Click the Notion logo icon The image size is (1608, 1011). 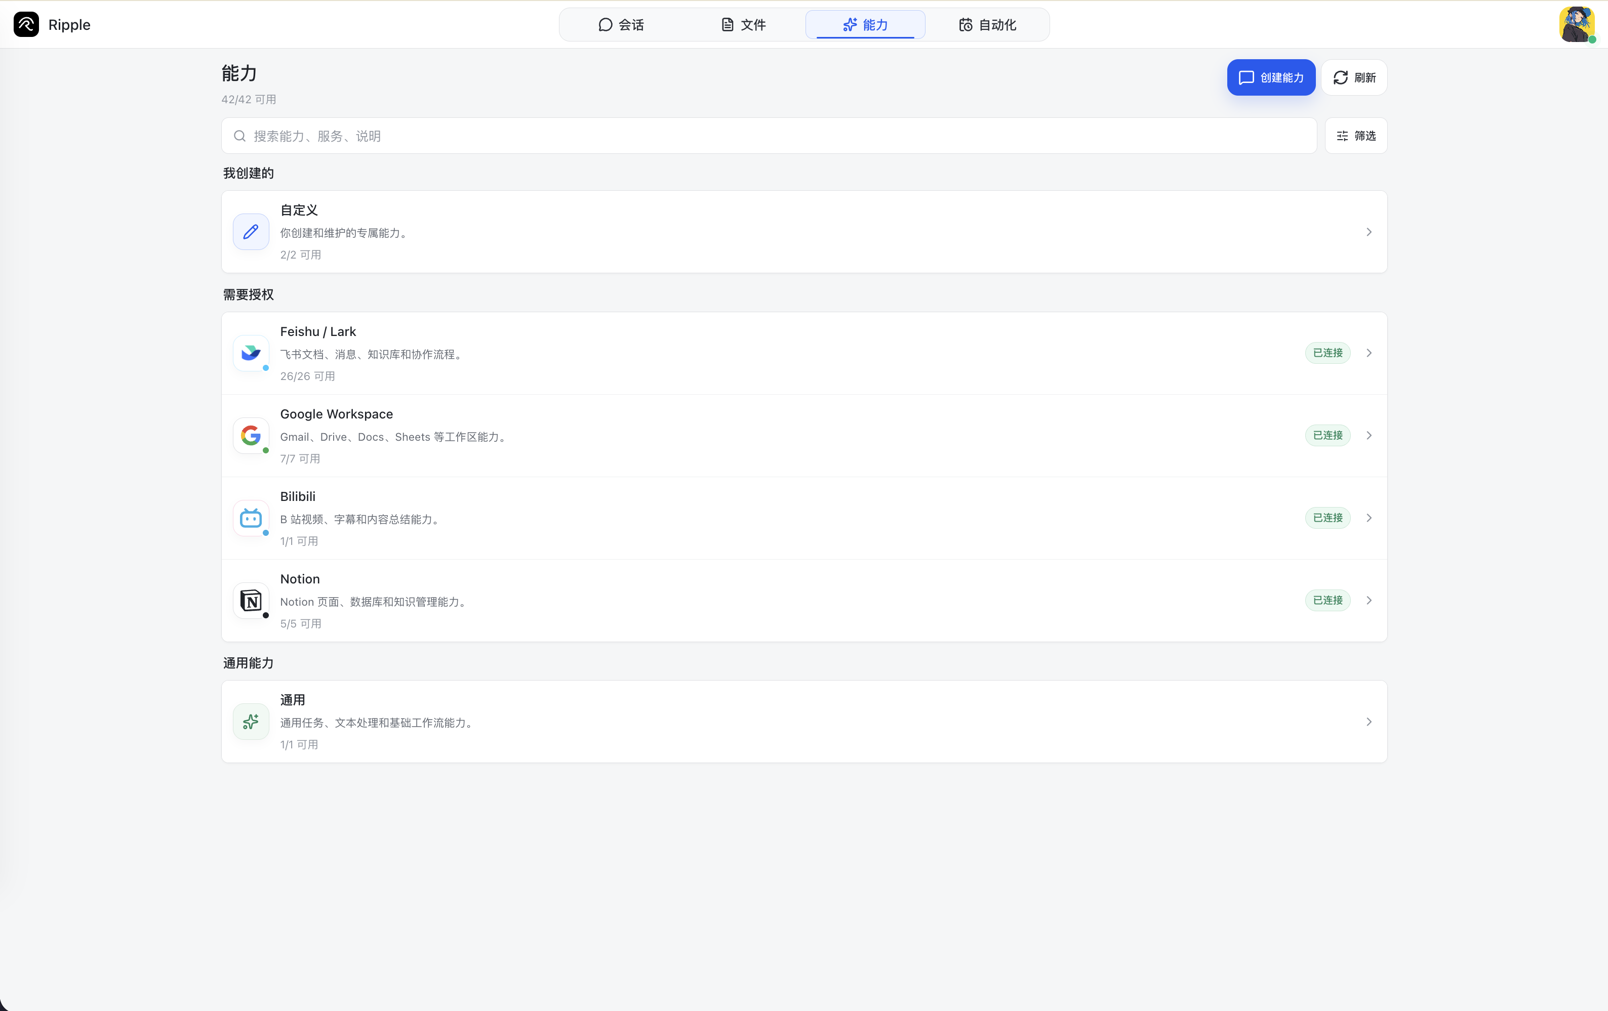tap(251, 601)
